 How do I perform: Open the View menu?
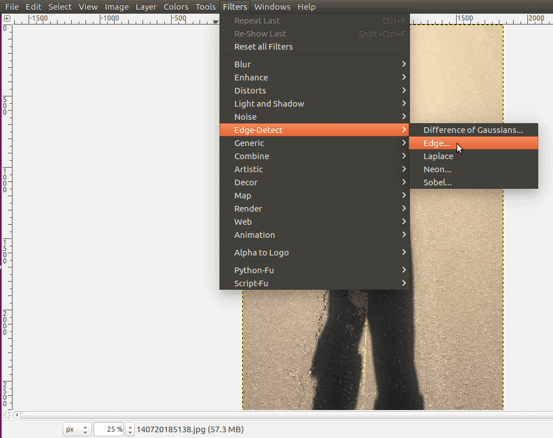pyautogui.click(x=88, y=7)
